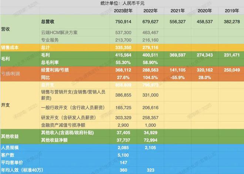244x174 pixels.
Task: Select cell value 369,597
Action: 177,55
